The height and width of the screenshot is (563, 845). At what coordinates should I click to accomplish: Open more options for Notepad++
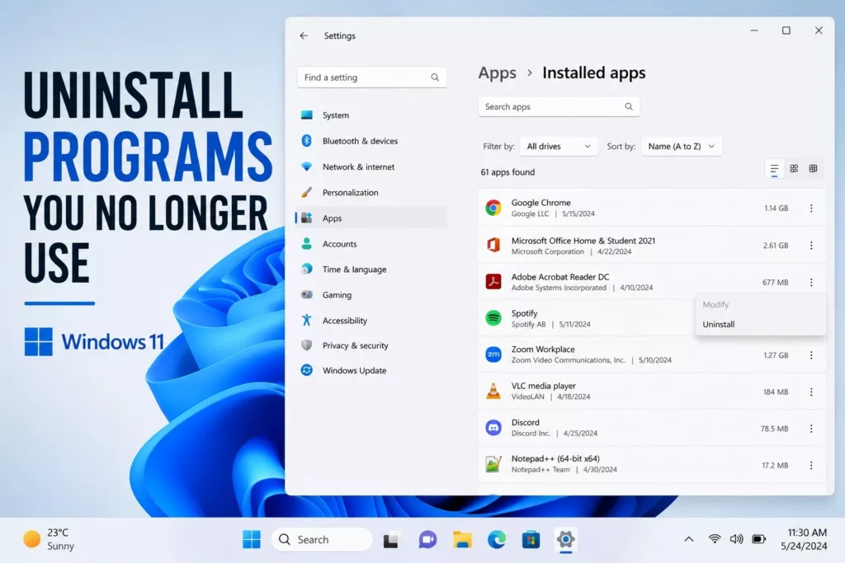click(x=811, y=465)
